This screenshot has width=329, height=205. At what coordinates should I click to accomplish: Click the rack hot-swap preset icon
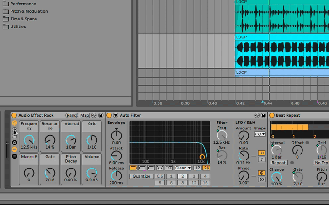point(94,115)
